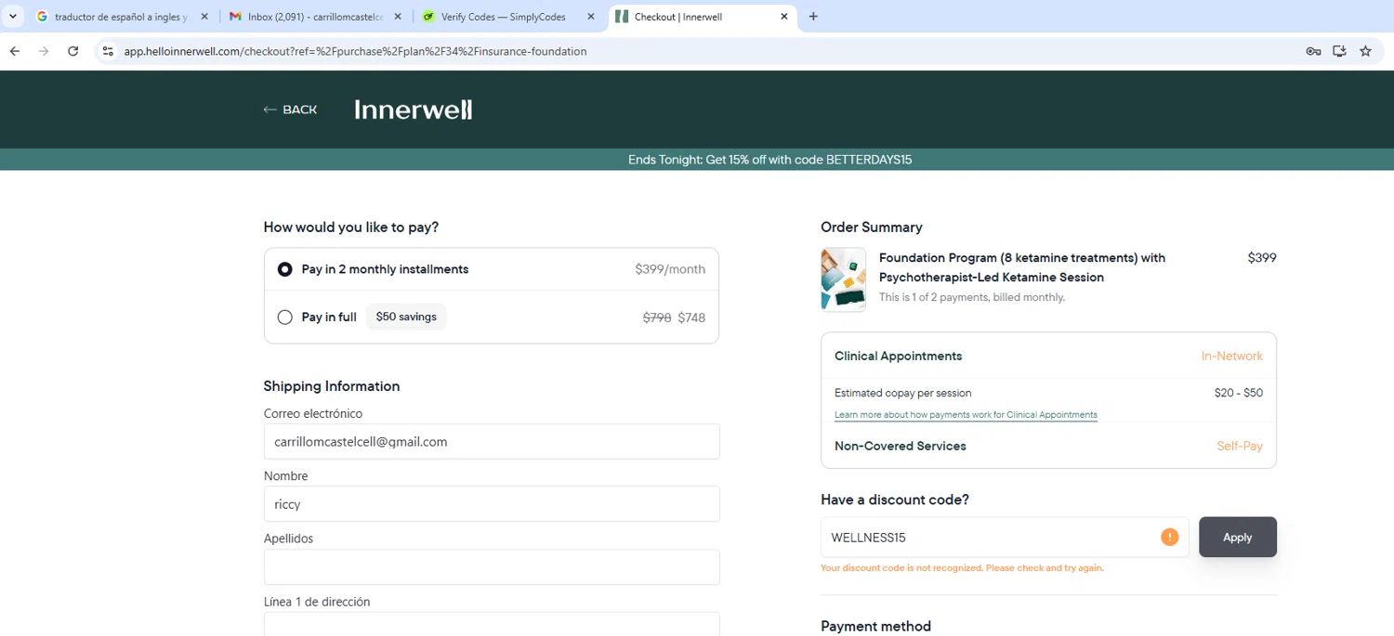Screen dimensions: 1394x636
Task: Go forward in browser history
Action: tap(44, 51)
